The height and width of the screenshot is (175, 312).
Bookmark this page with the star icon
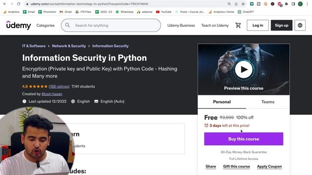point(243,4)
